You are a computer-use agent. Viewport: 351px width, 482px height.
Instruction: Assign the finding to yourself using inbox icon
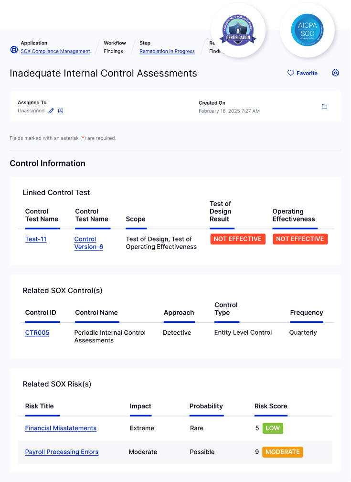click(61, 110)
